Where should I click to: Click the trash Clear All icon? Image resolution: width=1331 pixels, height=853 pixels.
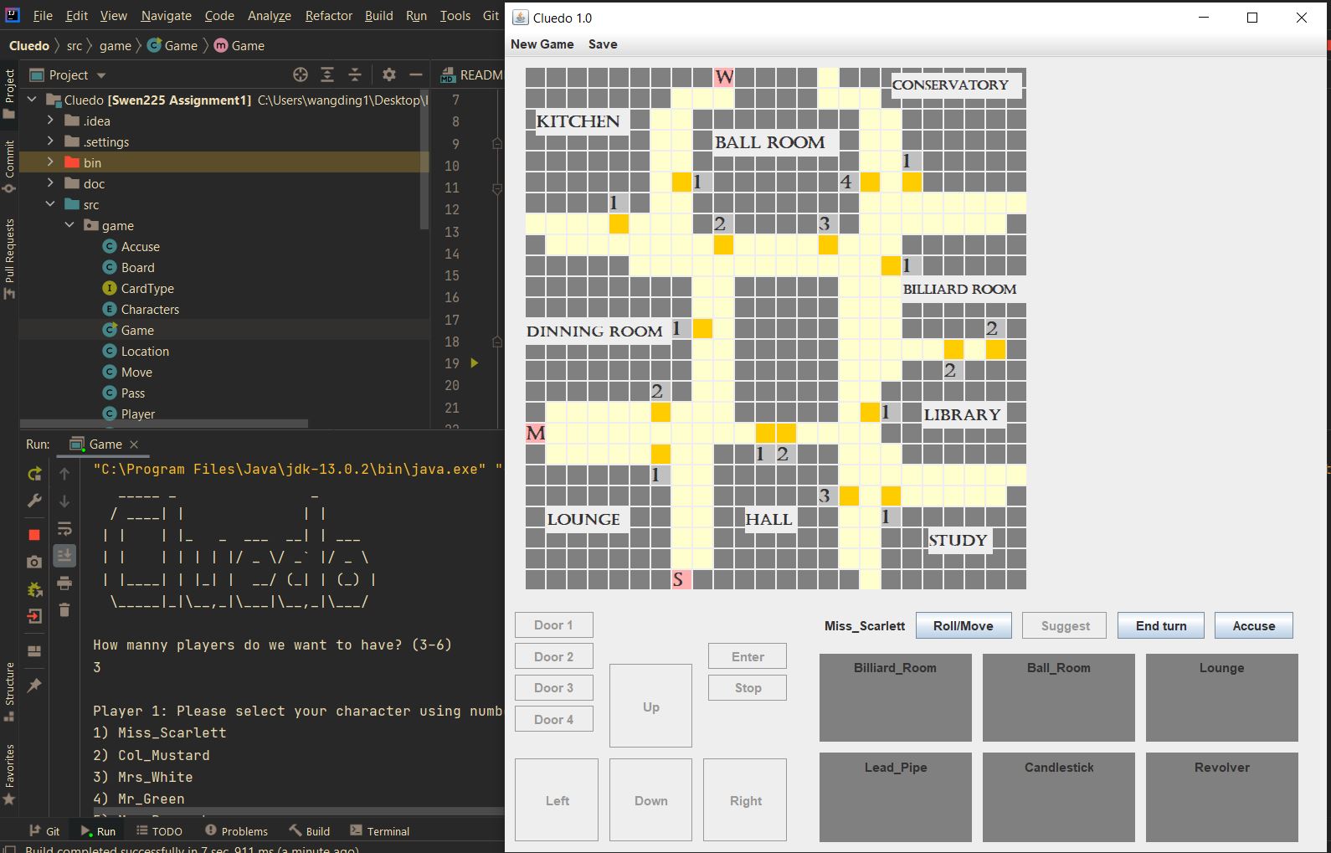point(64,609)
